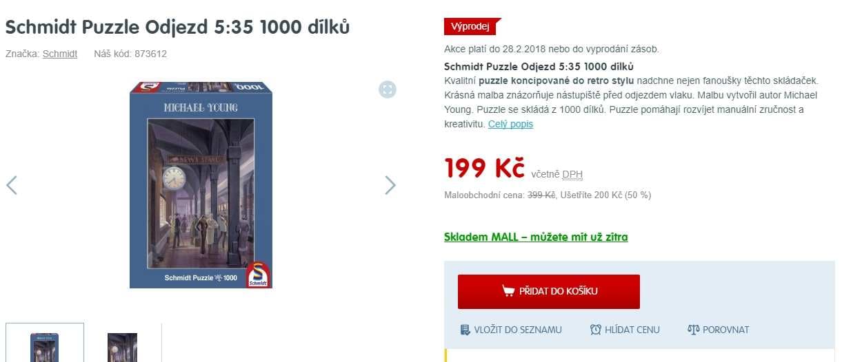Open the fullscreen image zoom icon
This screenshot has width=842, height=362.
(388, 89)
